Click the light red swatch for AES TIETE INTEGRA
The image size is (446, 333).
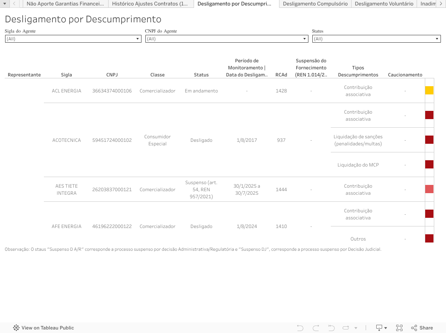point(429,189)
